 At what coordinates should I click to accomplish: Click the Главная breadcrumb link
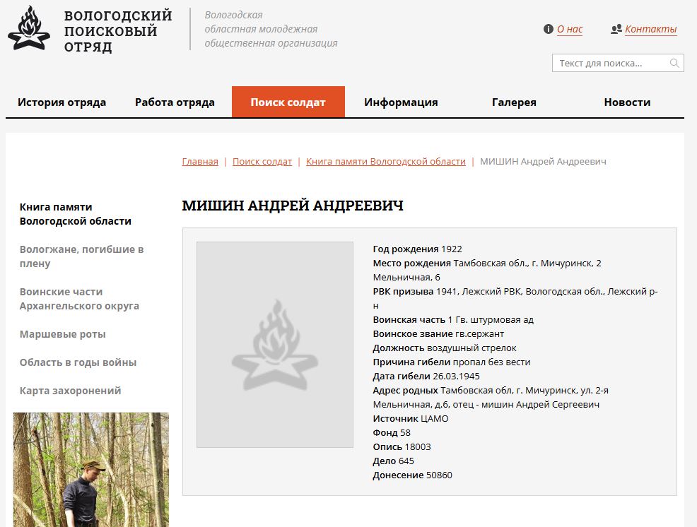(200, 161)
